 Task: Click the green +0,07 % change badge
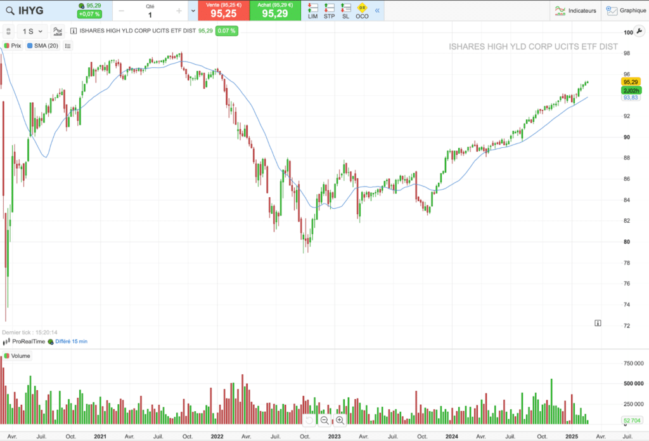pos(89,14)
